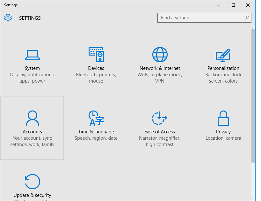Click the Ease of Access label

[x=160, y=132]
